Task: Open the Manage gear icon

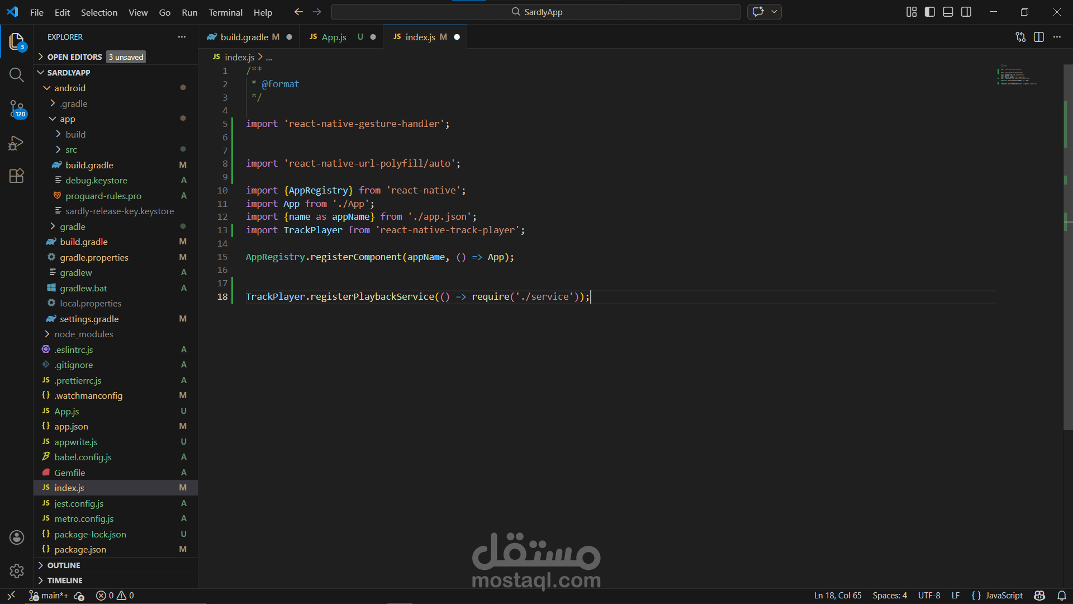Action: pos(17,571)
